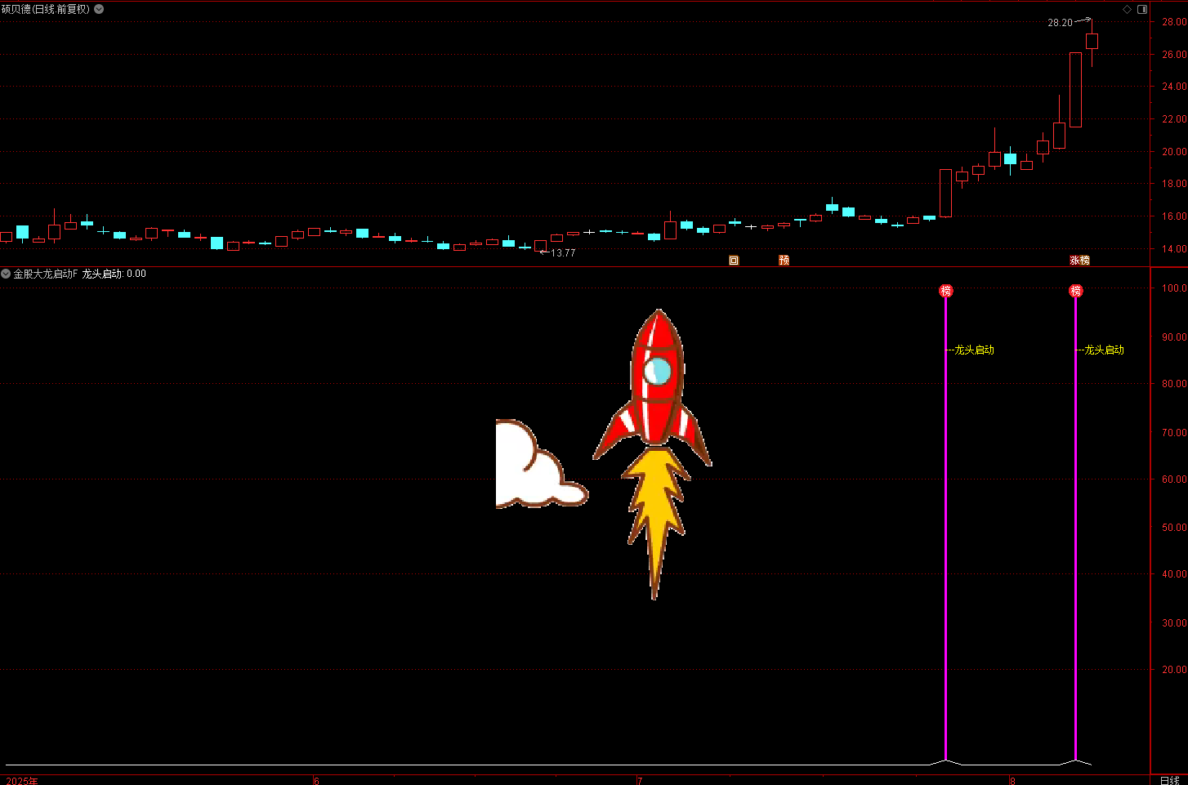Click the 28.20 high price label
The width and height of the screenshot is (1188, 785).
1060,23
